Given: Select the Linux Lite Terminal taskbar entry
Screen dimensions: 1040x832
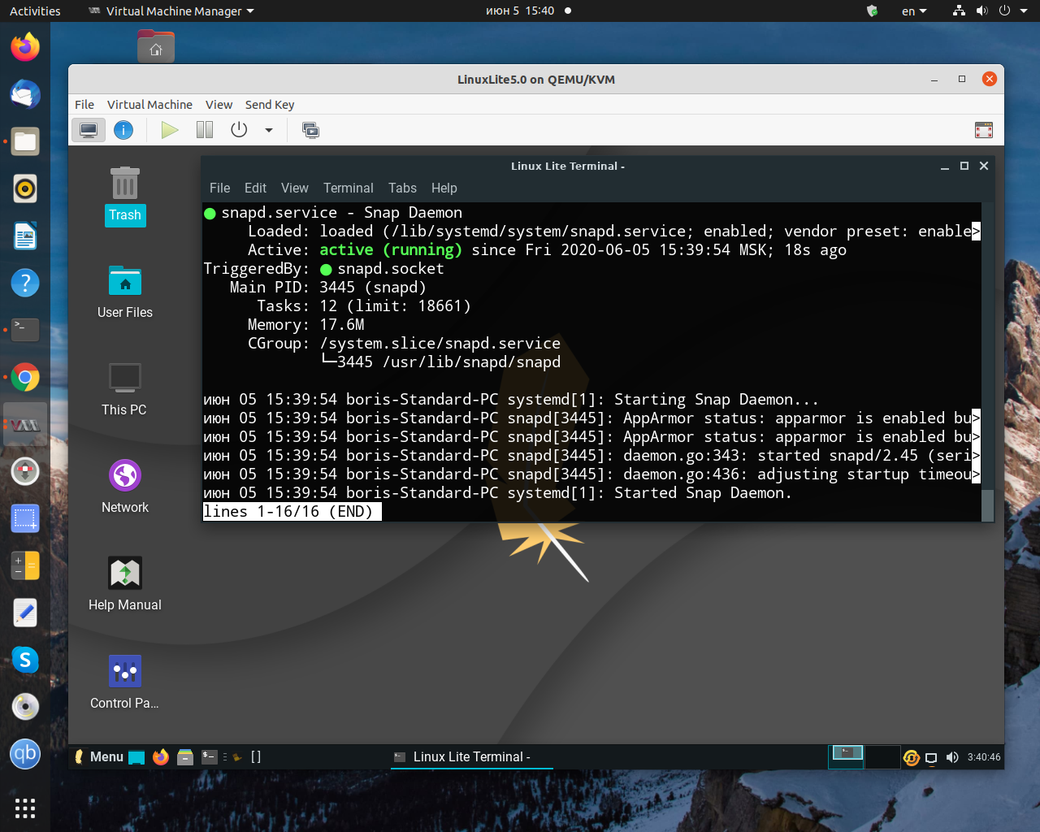Looking at the screenshot, I should point(471,756).
